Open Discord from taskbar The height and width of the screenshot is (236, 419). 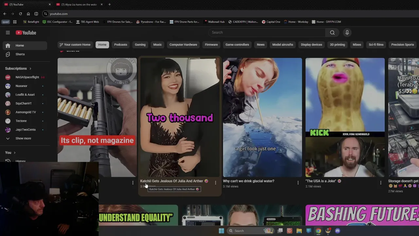(x=337, y=231)
